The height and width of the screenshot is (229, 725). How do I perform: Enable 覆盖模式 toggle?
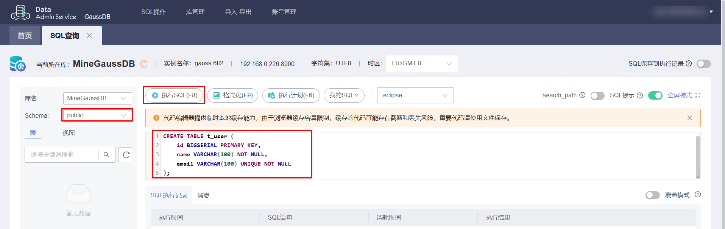pos(652,195)
